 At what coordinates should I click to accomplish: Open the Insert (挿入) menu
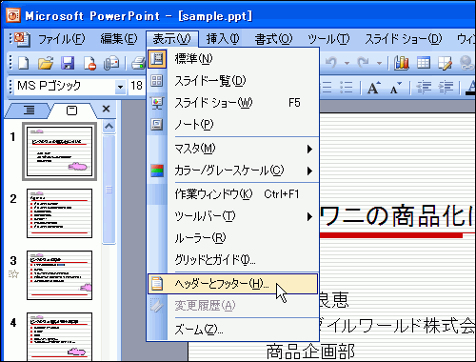point(223,39)
